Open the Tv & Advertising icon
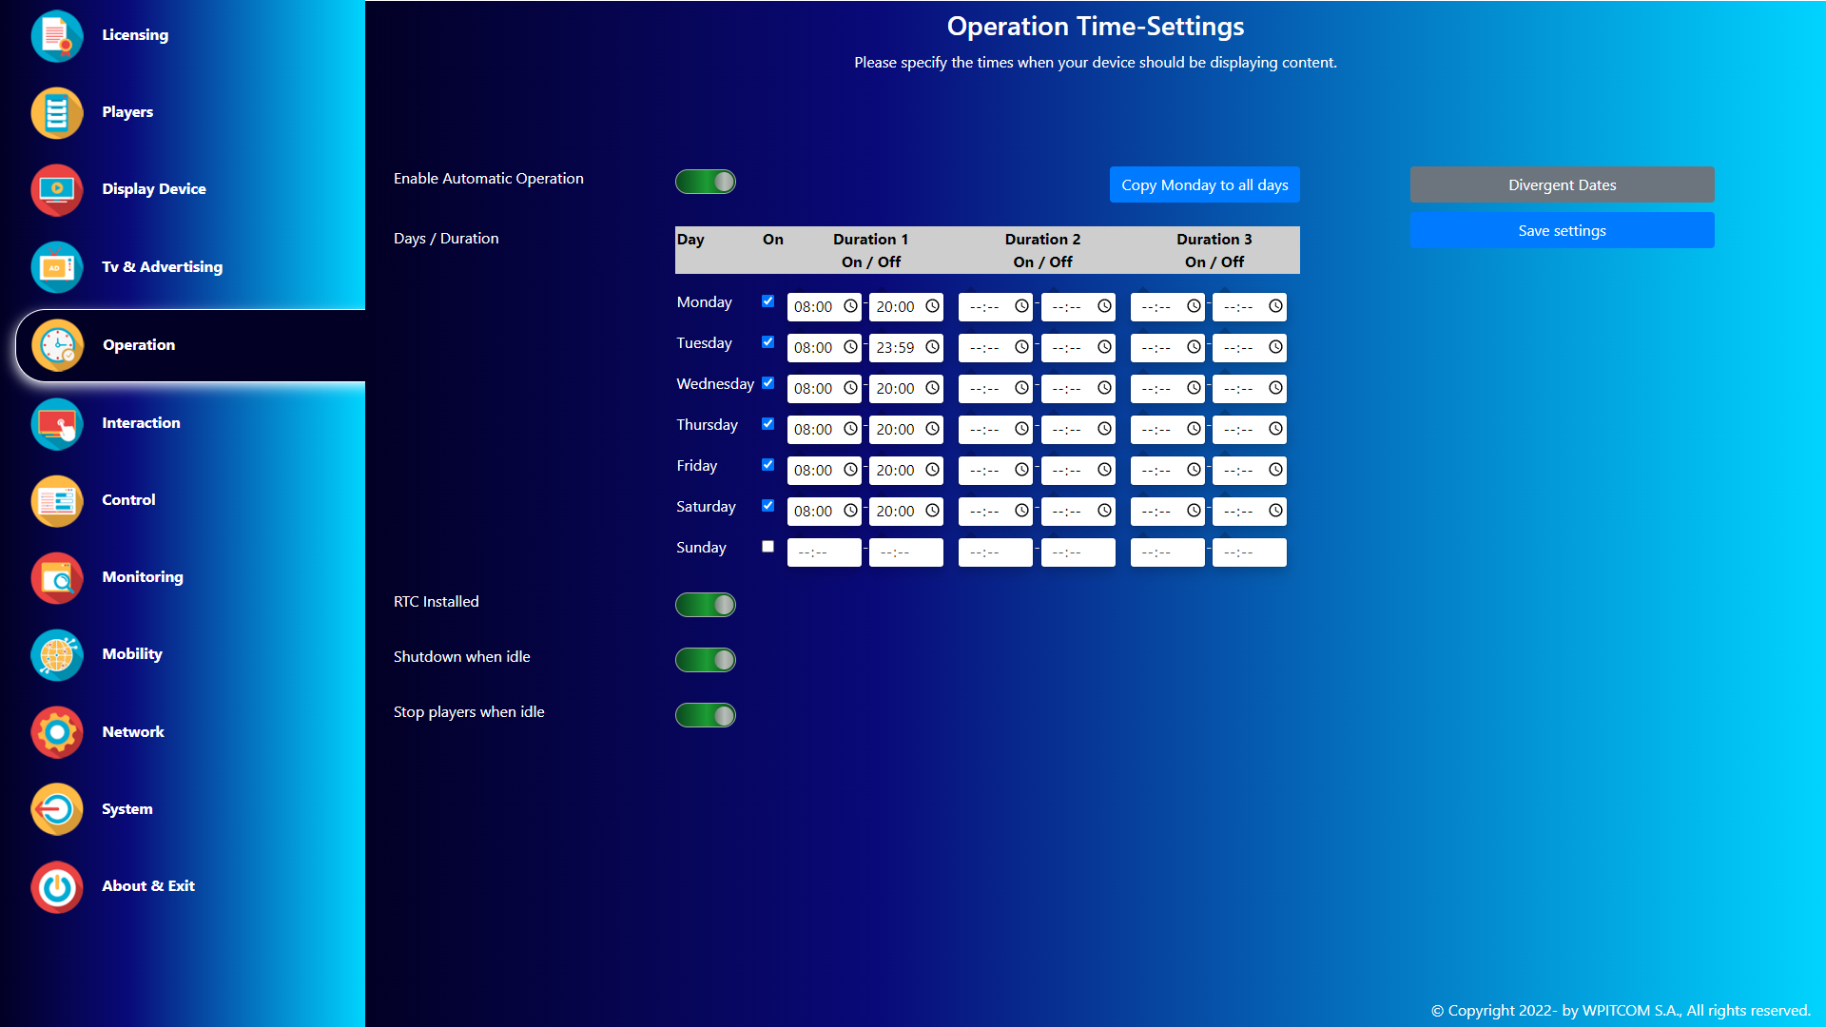This screenshot has height=1027, width=1826. coord(57,267)
